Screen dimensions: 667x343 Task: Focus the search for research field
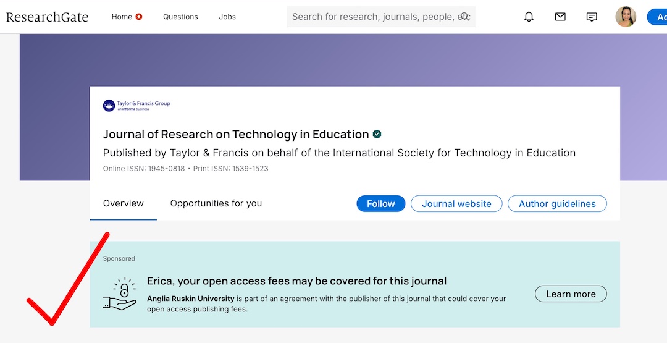(380, 17)
